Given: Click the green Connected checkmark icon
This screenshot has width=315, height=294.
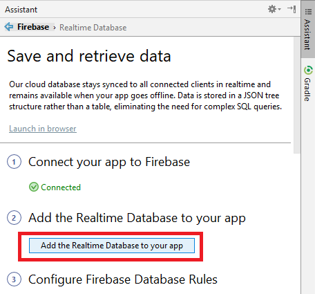Looking at the screenshot, I should click(34, 187).
